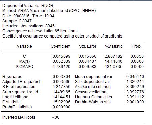Select the C coefficient value 0.045099

(61, 56)
